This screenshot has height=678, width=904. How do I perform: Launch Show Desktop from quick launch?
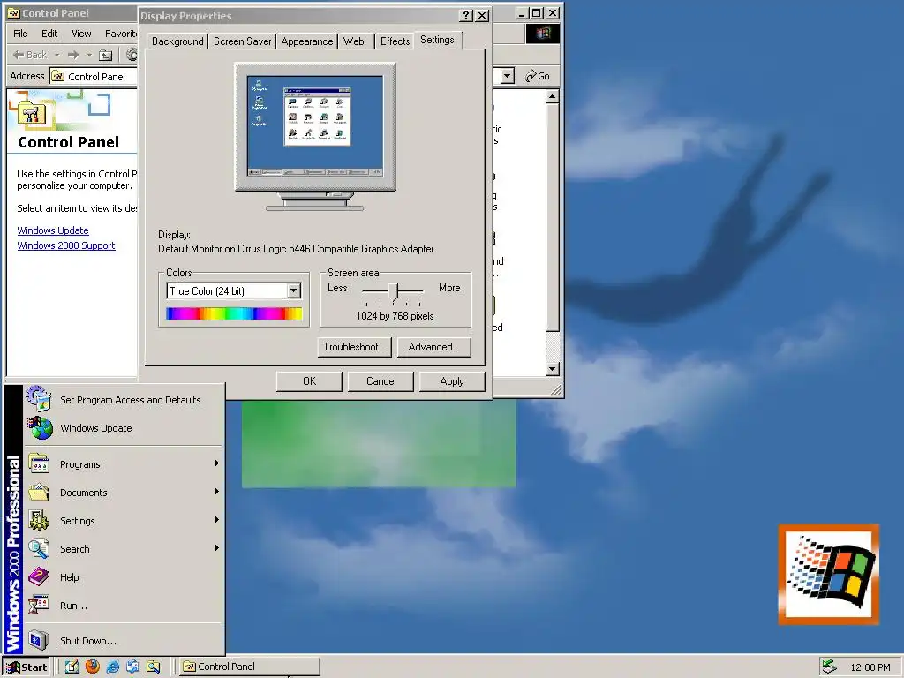(72, 667)
